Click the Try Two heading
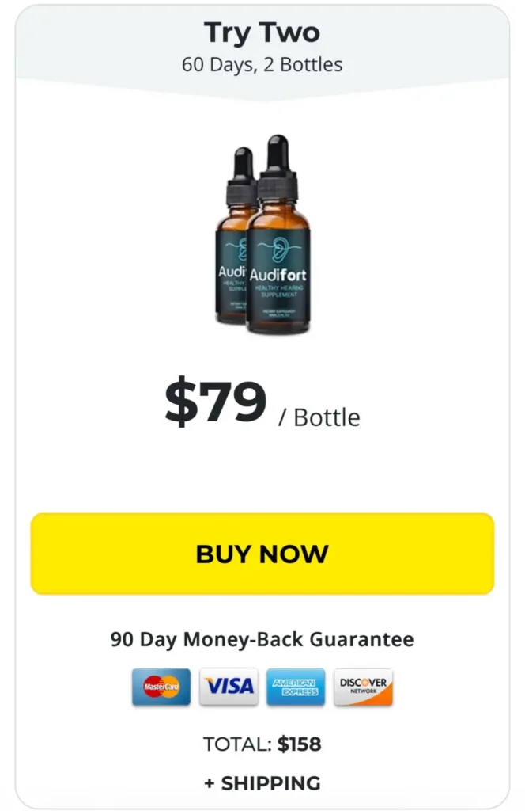 [x=262, y=32]
